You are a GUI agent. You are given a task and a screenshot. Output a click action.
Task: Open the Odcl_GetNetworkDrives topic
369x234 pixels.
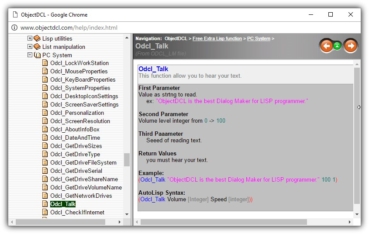click(x=81, y=196)
